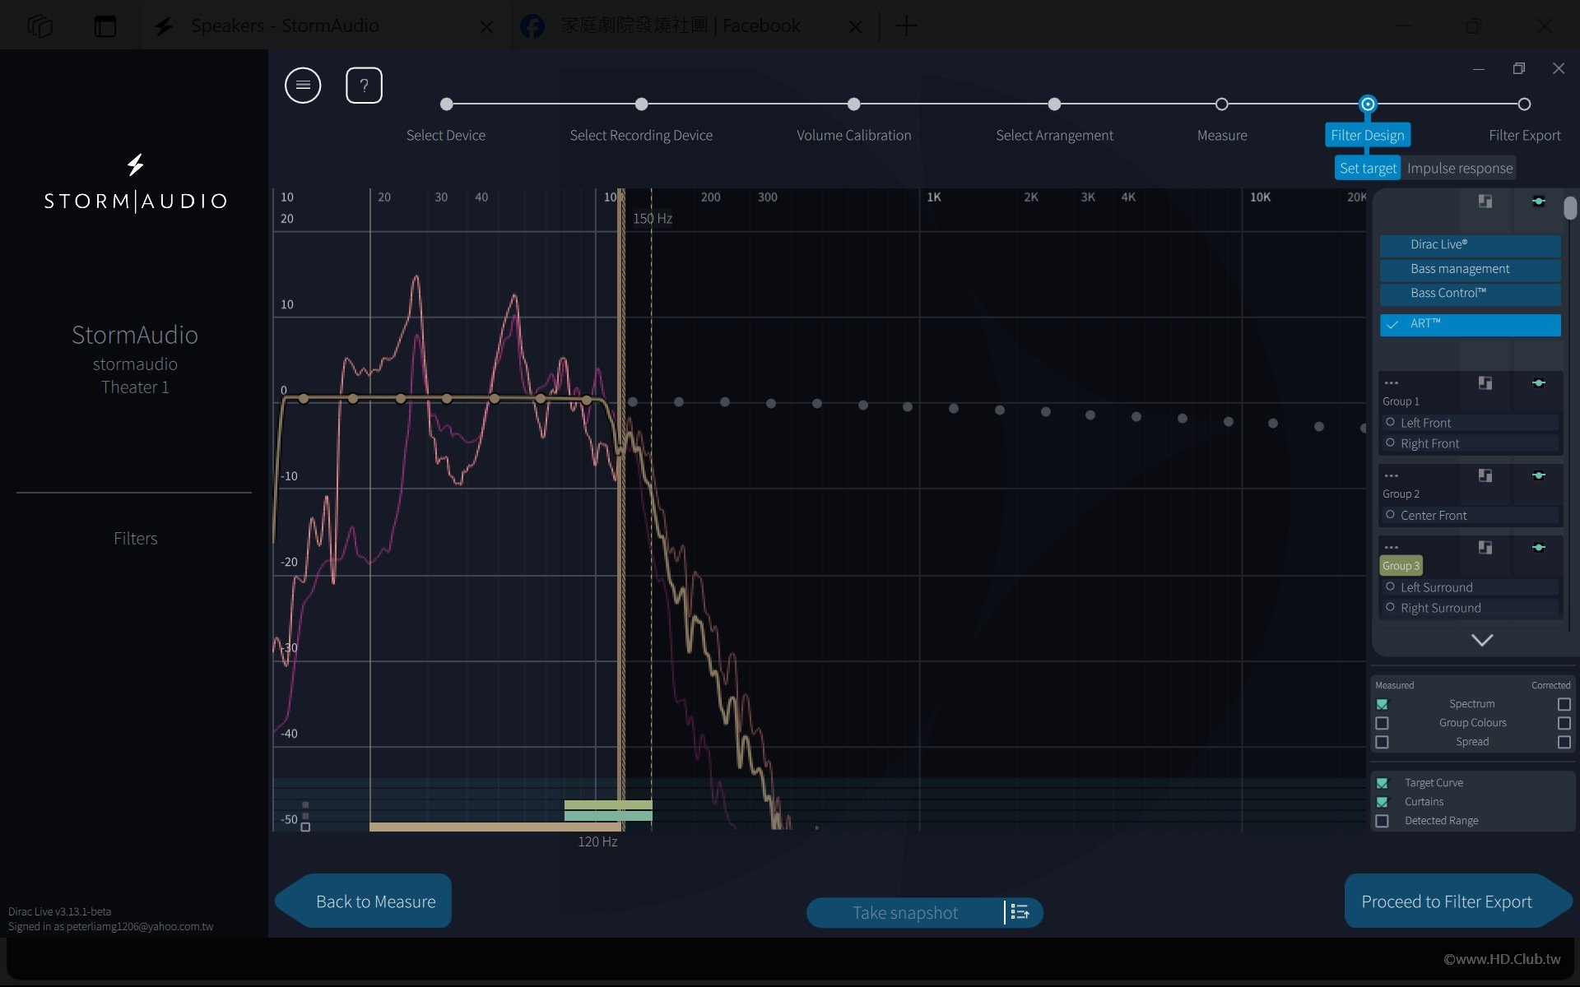Click the top target curve icon above Dirac Live
This screenshot has height=987, width=1580.
(1485, 202)
